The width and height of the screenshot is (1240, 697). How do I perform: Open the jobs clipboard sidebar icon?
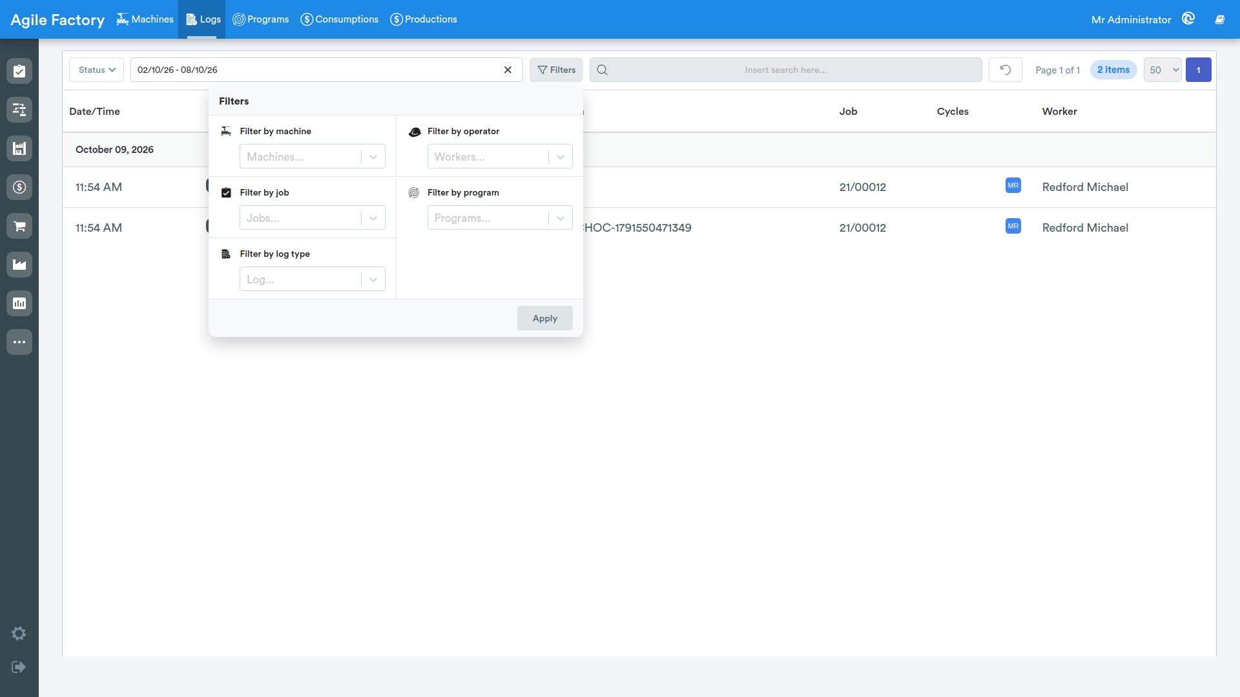tap(19, 71)
